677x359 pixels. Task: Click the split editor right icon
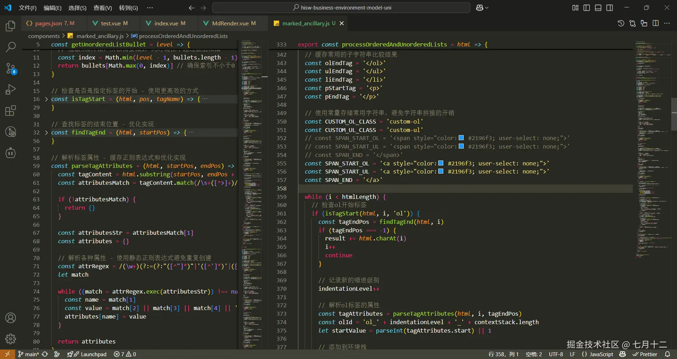point(655,23)
